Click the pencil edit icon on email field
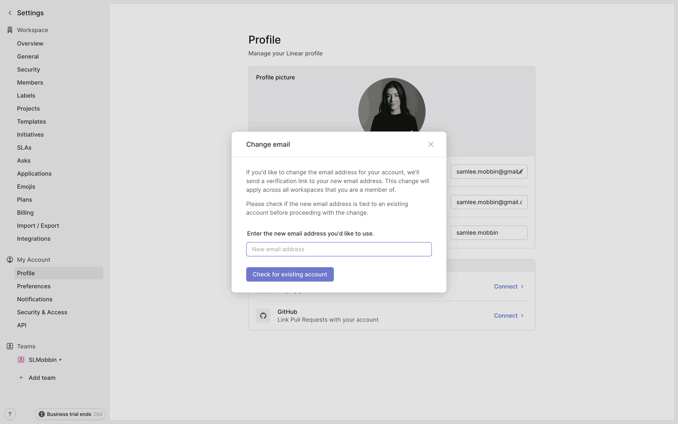 click(x=521, y=172)
